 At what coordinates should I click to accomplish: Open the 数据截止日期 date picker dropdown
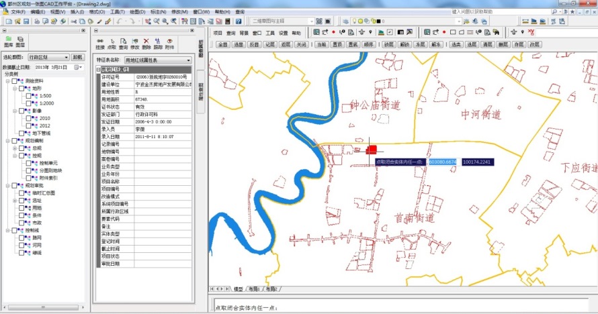click(78, 67)
